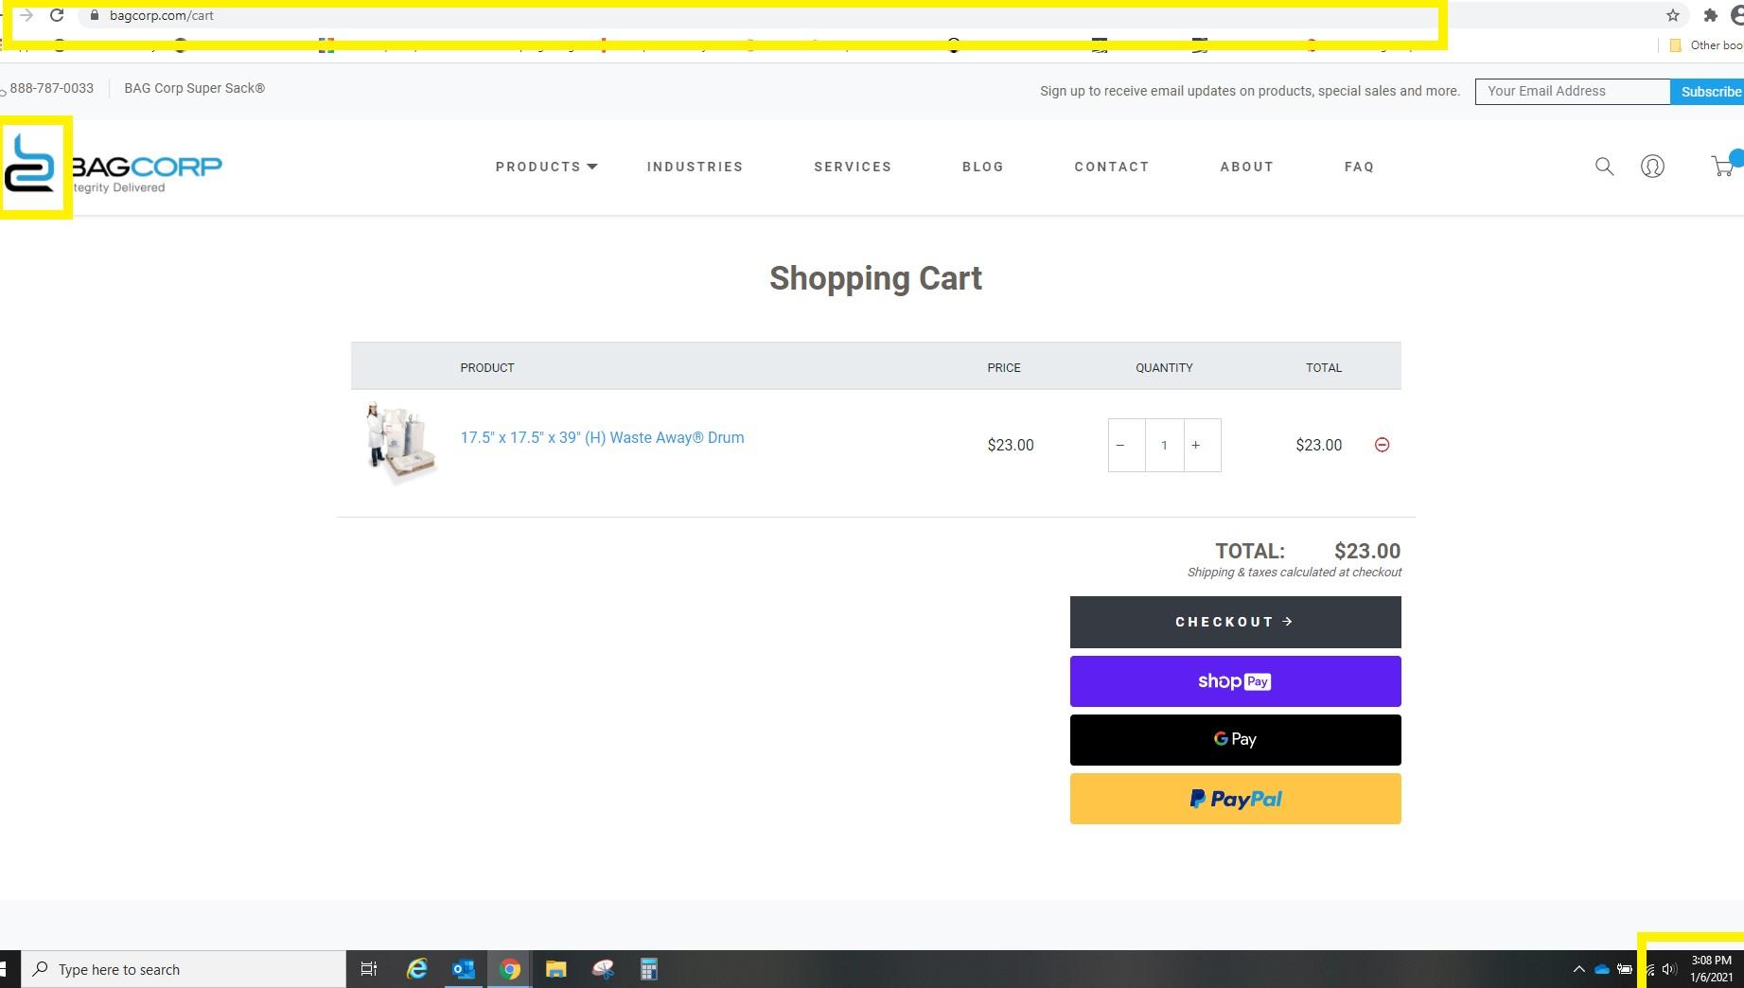1744x988 pixels.
Task: Click the Checkout button
Action: coord(1235,622)
